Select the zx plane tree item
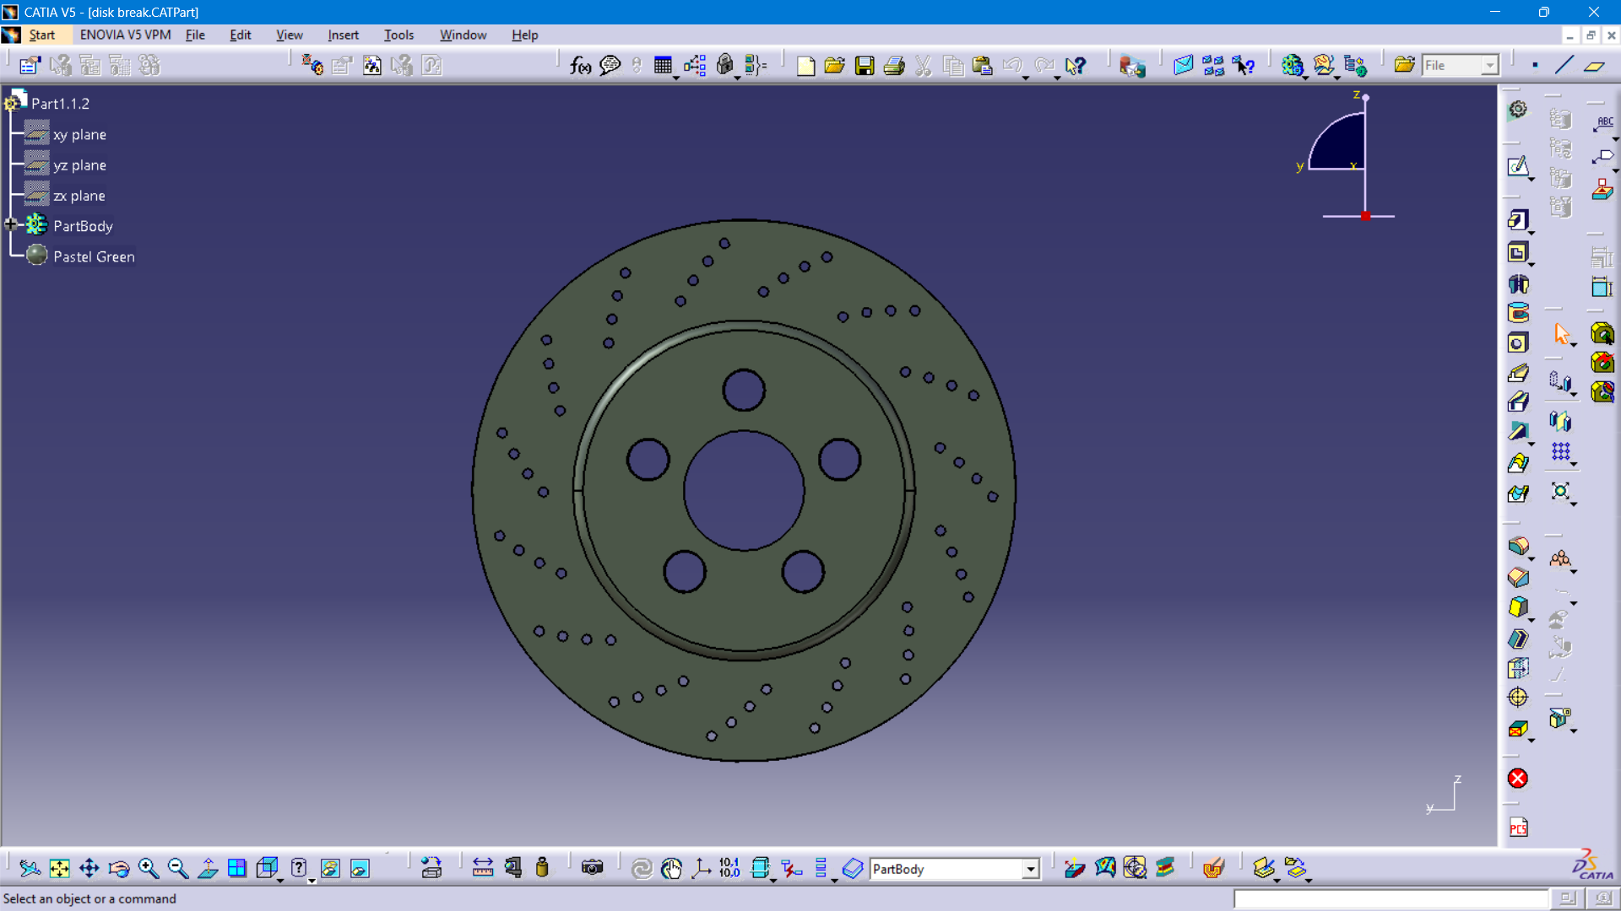This screenshot has width=1621, height=911. [x=79, y=196]
